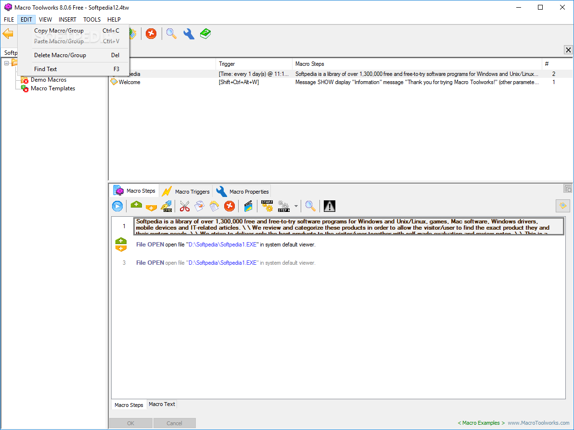Select step 3 File OPEN line
574x430 pixels.
coord(226,263)
